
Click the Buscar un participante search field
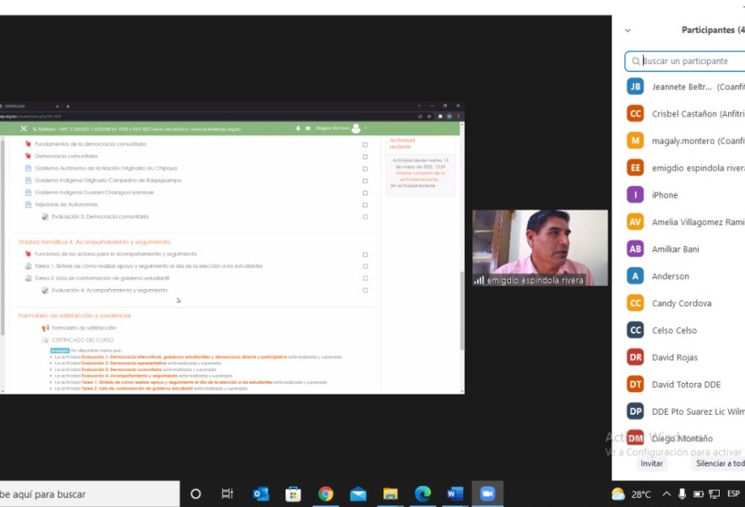[688, 61]
